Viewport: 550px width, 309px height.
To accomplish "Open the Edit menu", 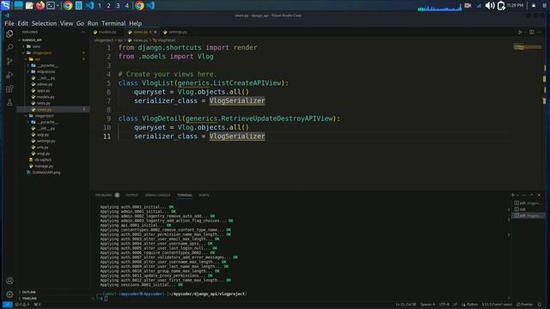I will [x=23, y=23].
